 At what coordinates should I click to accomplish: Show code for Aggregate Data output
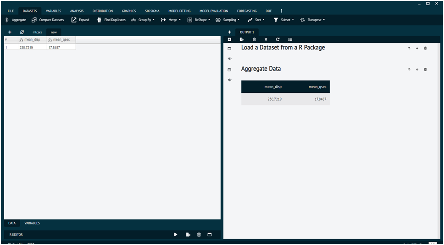tap(229, 80)
